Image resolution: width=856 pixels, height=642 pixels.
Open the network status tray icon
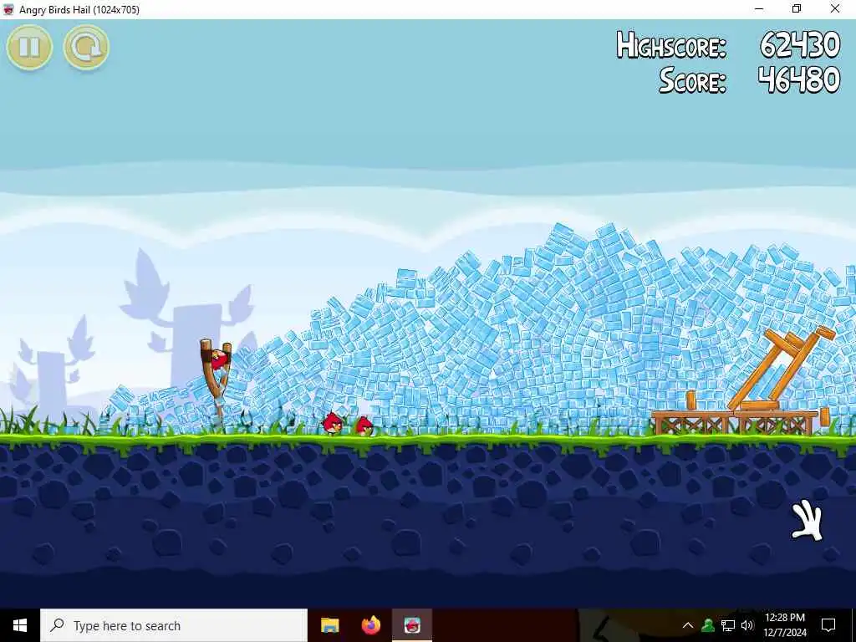(728, 625)
